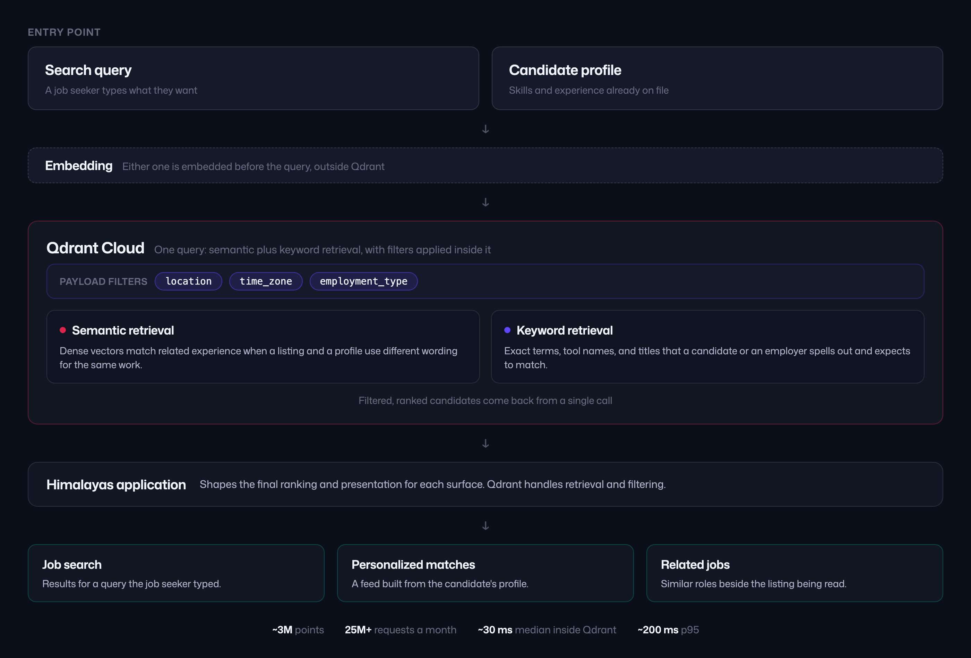This screenshot has width=971, height=658.
Task: Click the Search query card
Action: pyautogui.click(x=253, y=78)
